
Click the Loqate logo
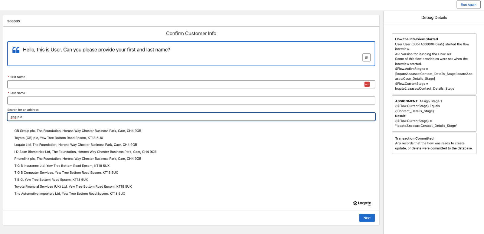tap(362, 203)
